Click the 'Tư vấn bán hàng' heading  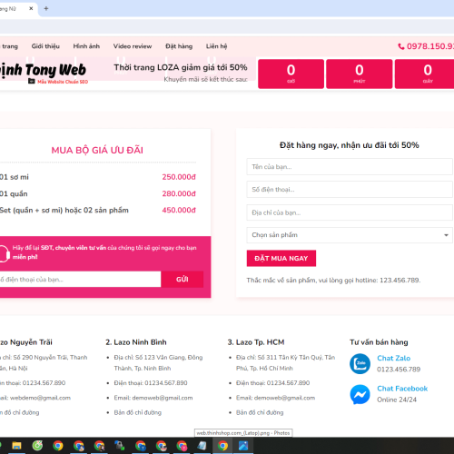tap(379, 342)
